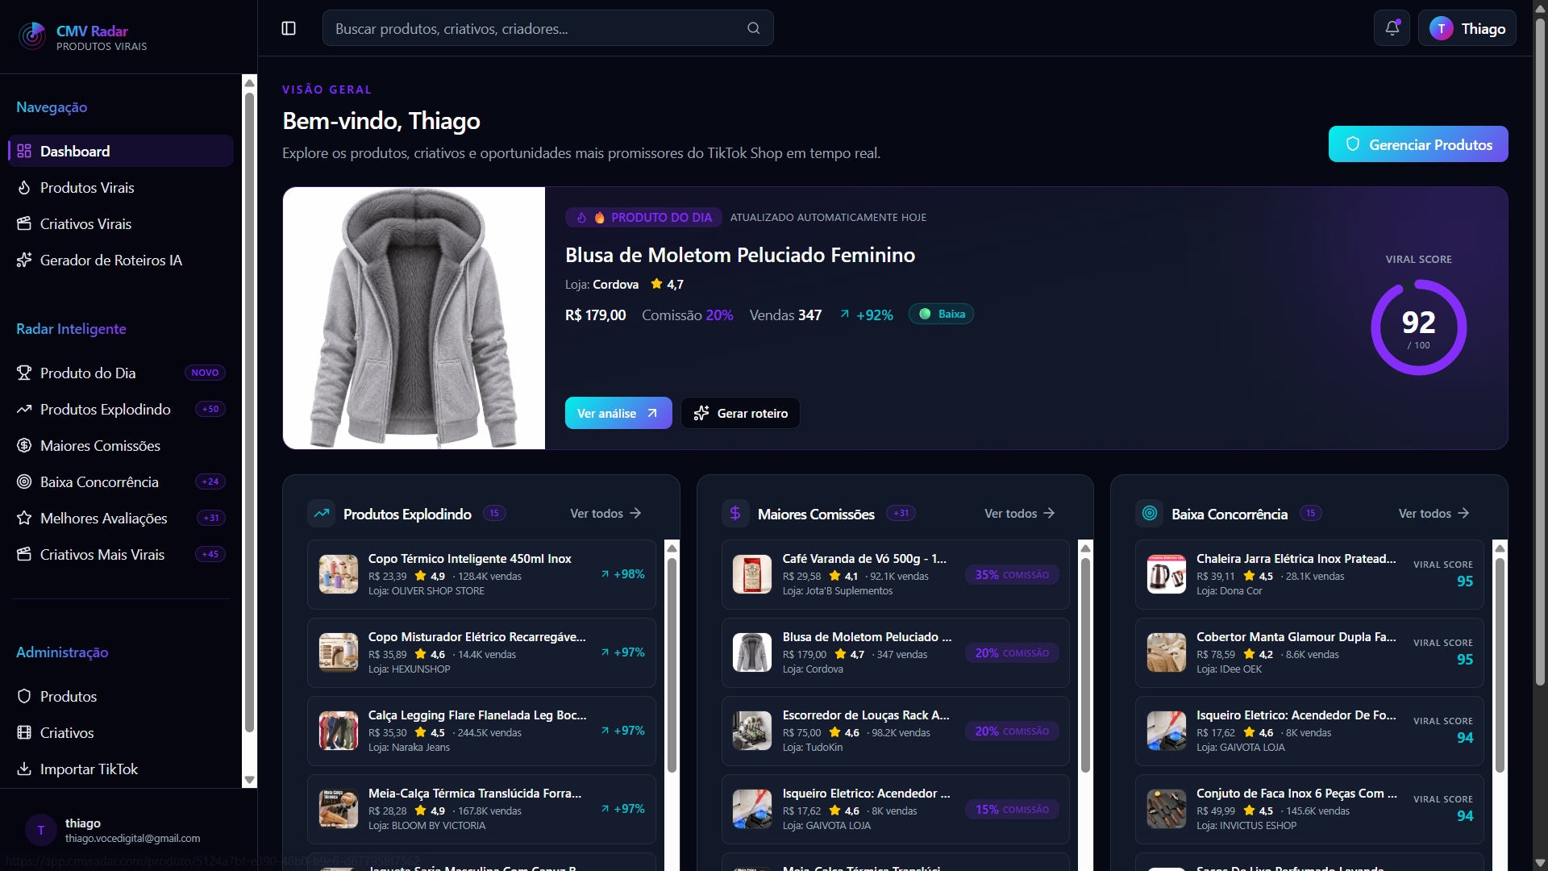Click the Criativos Mais Virais clapper icon
1548x871 pixels.
(x=24, y=554)
